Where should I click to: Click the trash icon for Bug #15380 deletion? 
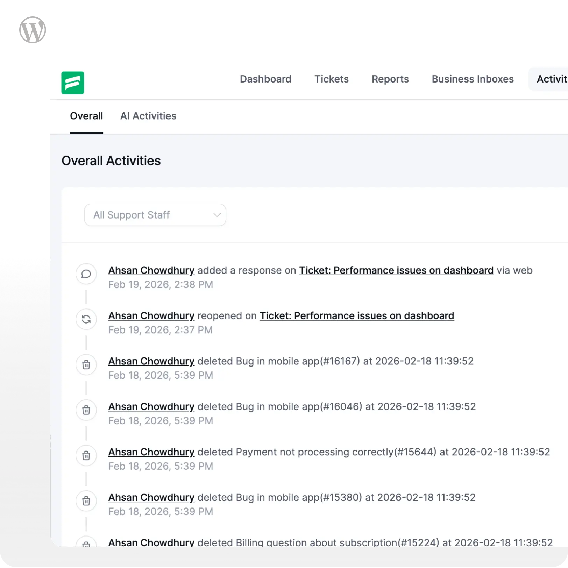tap(86, 501)
